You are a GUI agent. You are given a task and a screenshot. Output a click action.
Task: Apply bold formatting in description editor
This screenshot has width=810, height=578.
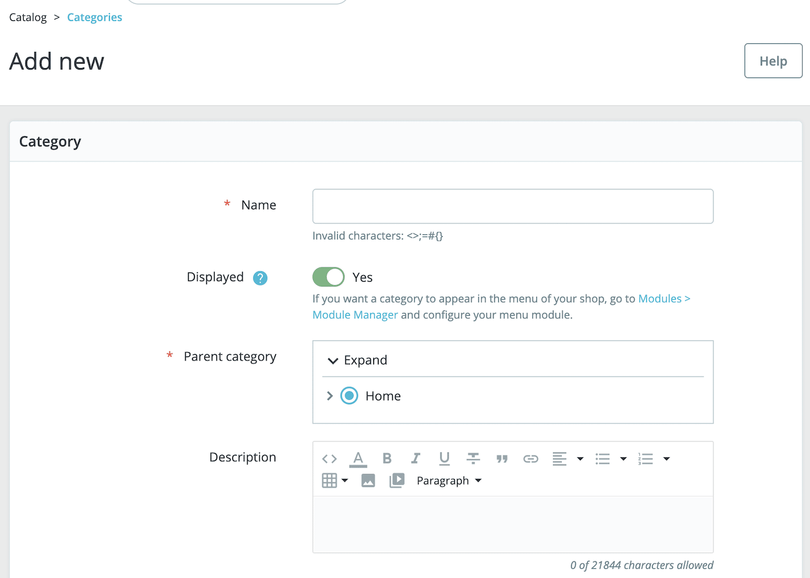387,459
